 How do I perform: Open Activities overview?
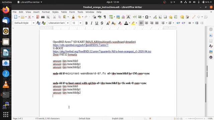(x=7, y=2)
